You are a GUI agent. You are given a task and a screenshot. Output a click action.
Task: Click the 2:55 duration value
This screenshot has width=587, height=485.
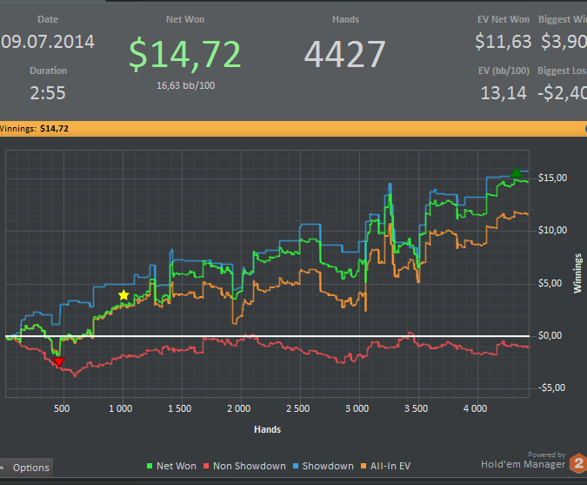click(48, 93)
